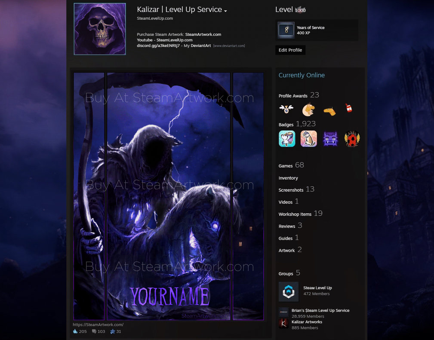
Task: Open the Screenshots 13 link
Action: tap(296, 189)
